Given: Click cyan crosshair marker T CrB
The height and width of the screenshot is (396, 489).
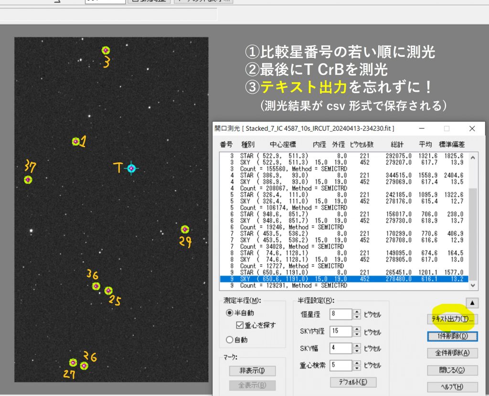Looking at the screenshot, I should 131,168.
